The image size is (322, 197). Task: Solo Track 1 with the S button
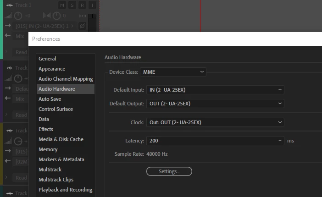(72, 5)
